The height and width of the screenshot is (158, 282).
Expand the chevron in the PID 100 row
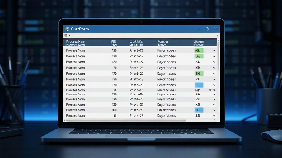(214, 110)
